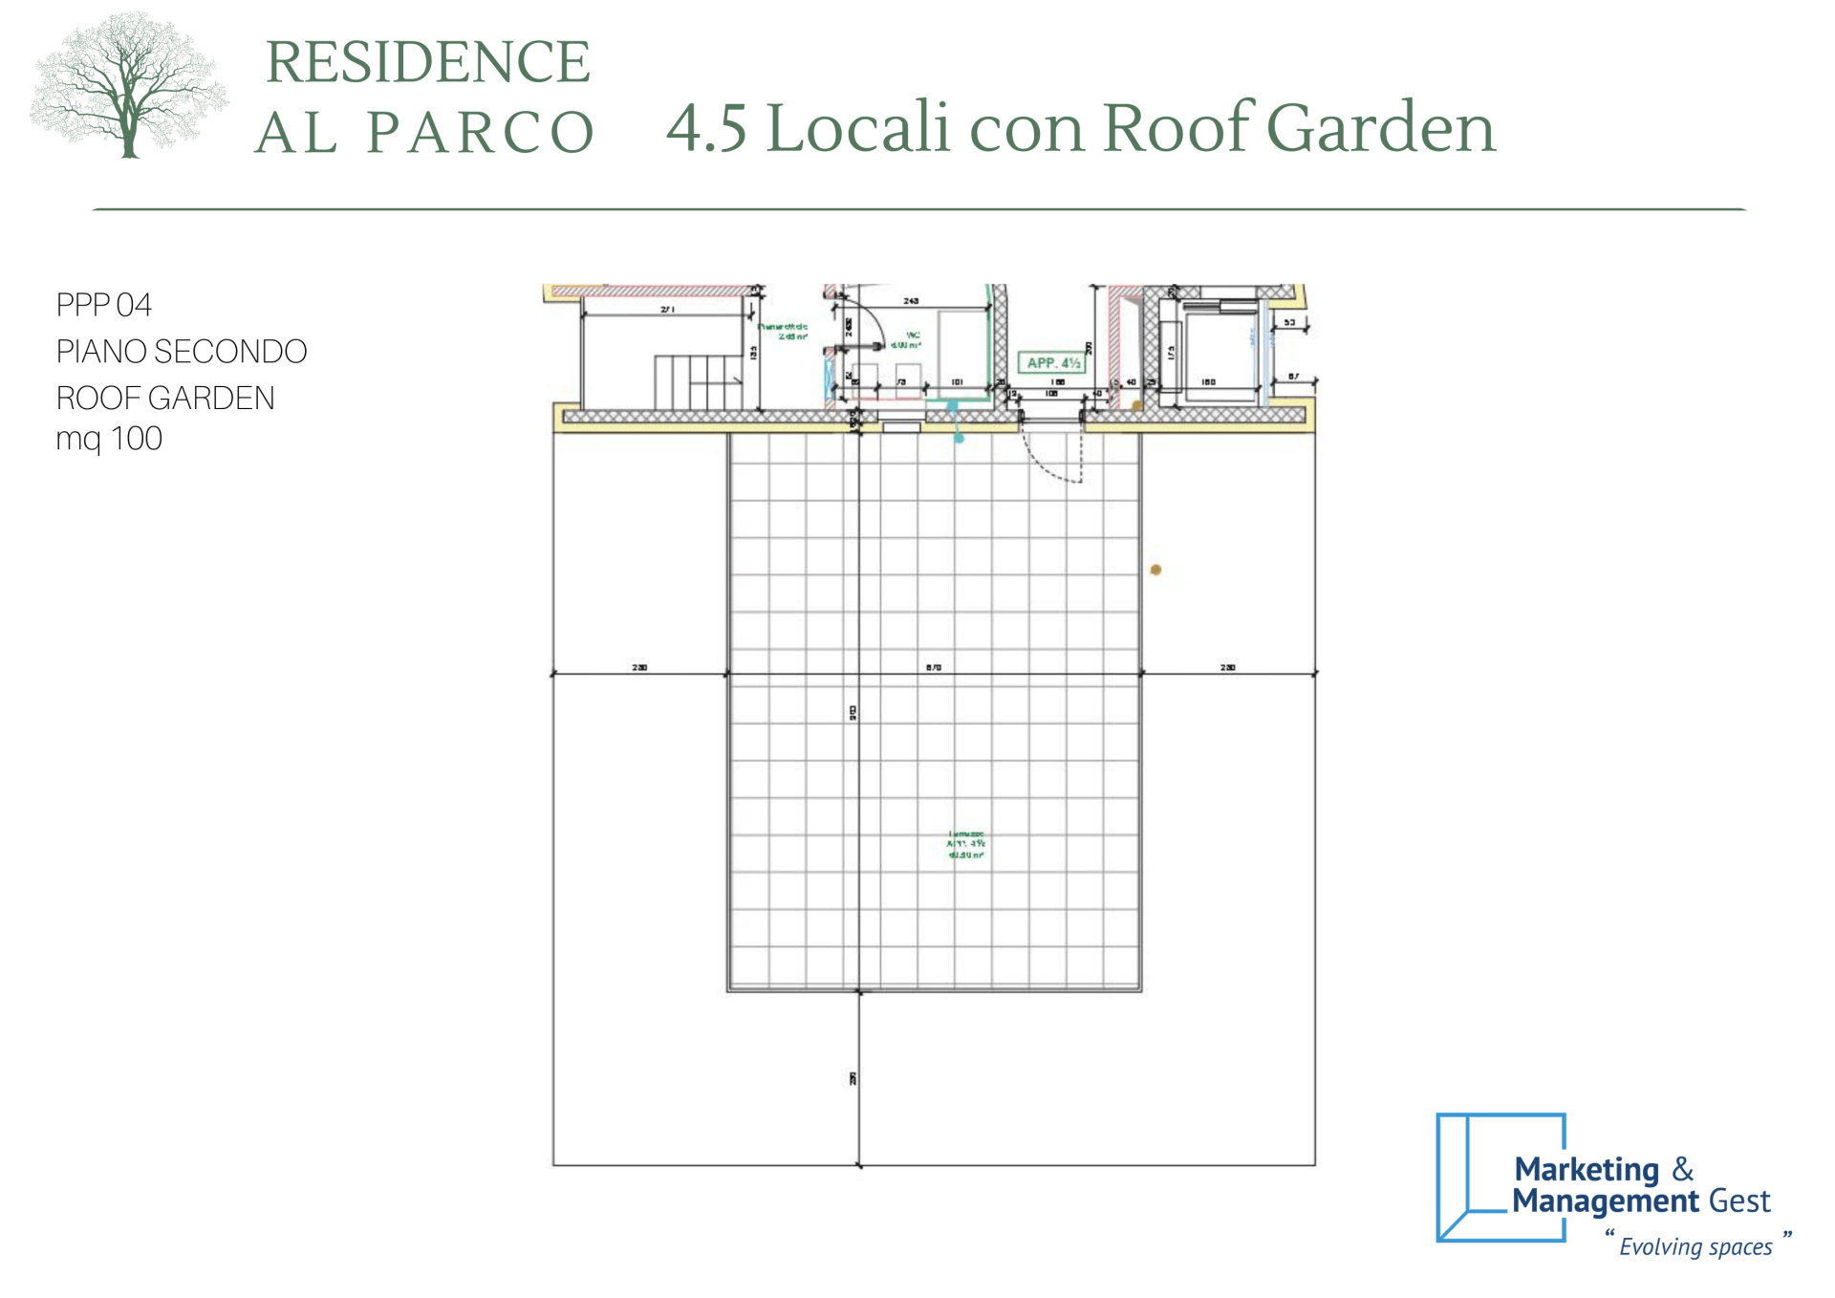Click the Residence al Parco tree logo
This screenshot has height=1298, width=1835.
click(x=129, y=86)
